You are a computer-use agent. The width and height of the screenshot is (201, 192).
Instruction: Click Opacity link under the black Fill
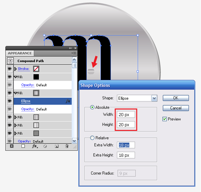(28, 85)
